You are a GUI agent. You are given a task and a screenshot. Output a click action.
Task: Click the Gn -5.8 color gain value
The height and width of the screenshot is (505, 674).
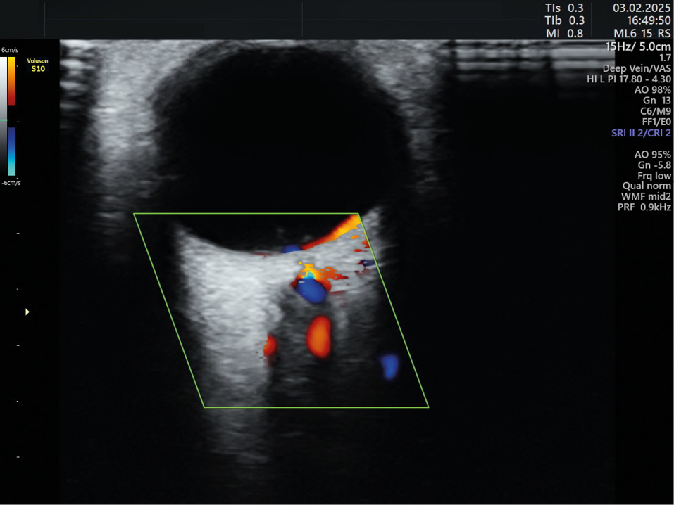pyautogui.click(x=654, y=165)
